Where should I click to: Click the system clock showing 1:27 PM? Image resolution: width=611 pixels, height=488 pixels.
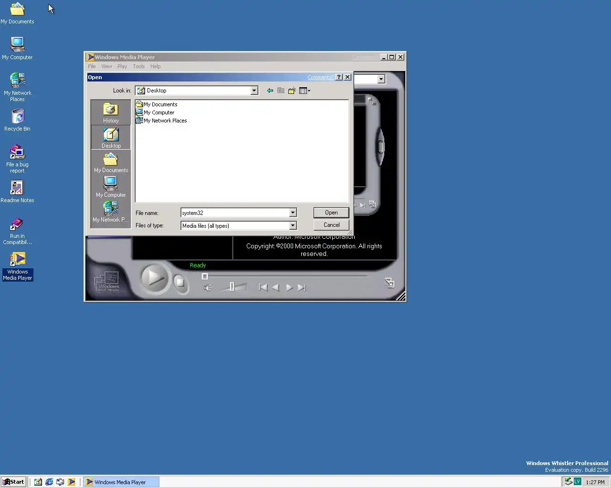pos(595,482)
